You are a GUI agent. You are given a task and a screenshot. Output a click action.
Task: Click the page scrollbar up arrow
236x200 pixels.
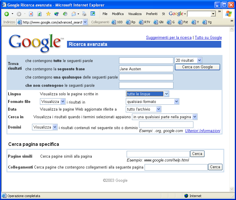(232, 29)
